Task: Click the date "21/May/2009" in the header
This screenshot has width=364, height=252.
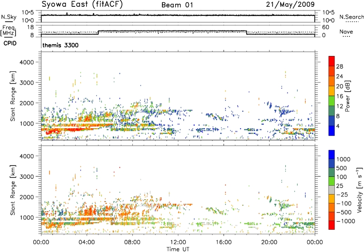Action: (290, 4)
